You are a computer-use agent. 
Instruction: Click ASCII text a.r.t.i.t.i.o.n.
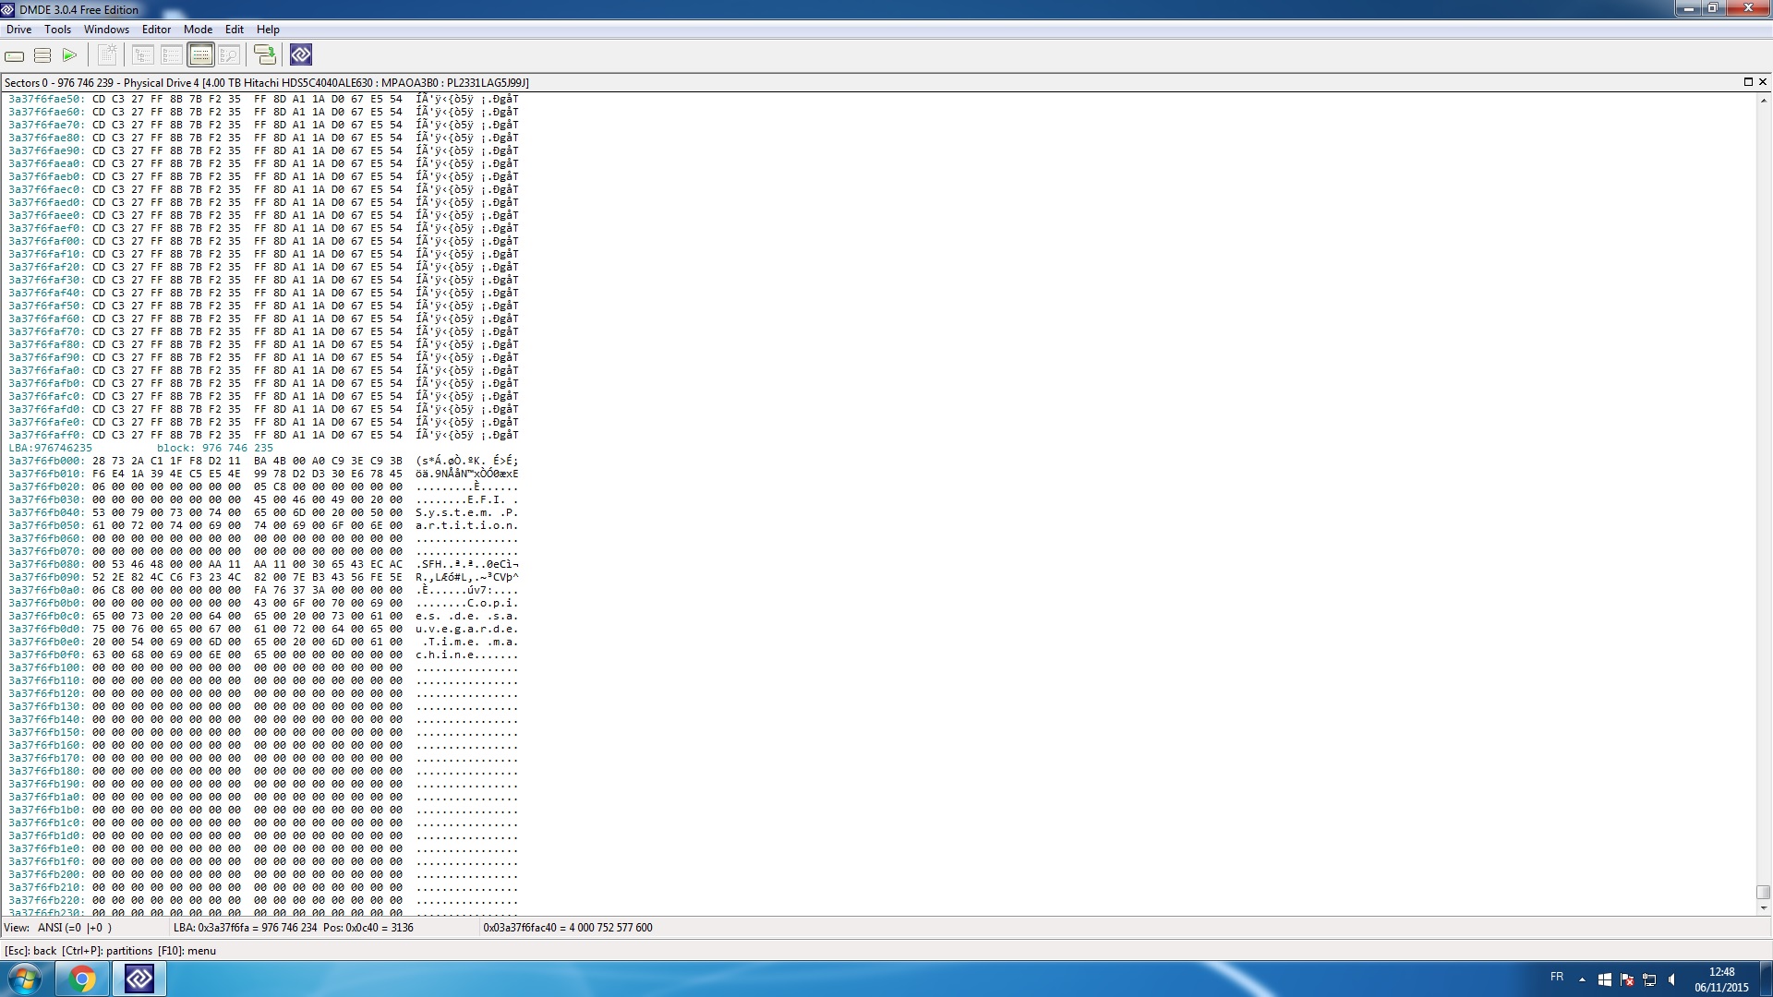467,525
